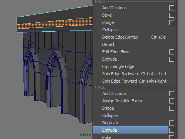Open Edit Edge Flow option box

tap(172, 52)
